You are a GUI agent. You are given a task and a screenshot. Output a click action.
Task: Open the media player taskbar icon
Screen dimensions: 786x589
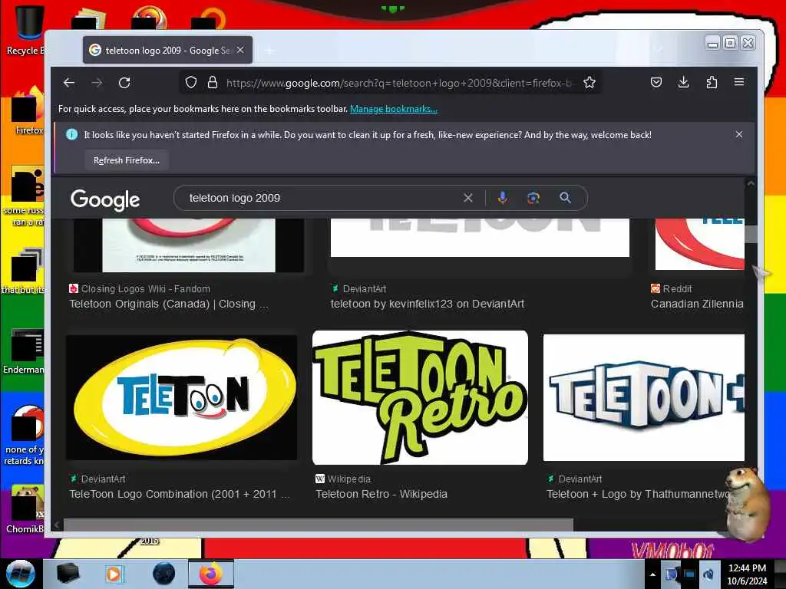(114, 574)
